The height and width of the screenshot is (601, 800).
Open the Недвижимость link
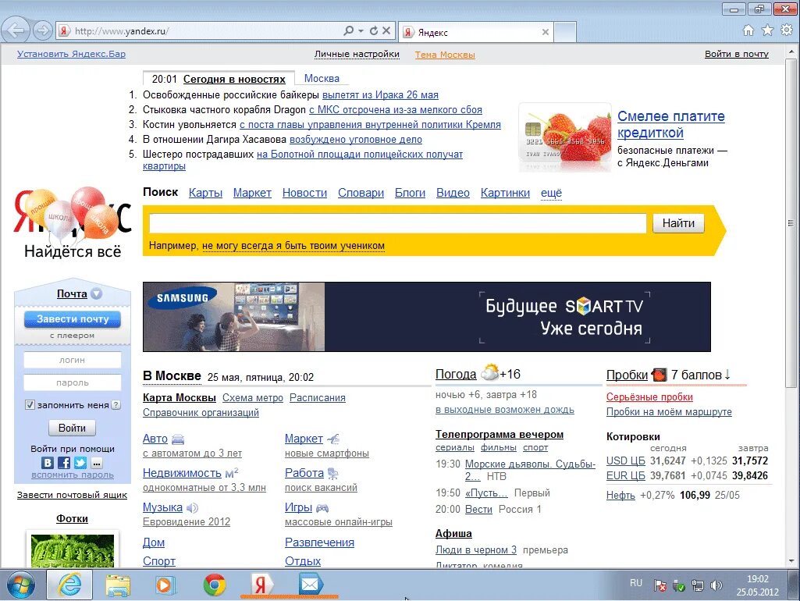pyautogui.click(x=182, y=473)
